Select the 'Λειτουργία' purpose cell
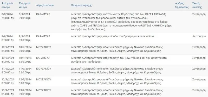The width and height of the screenshot is (208, 97). point(199,36)
